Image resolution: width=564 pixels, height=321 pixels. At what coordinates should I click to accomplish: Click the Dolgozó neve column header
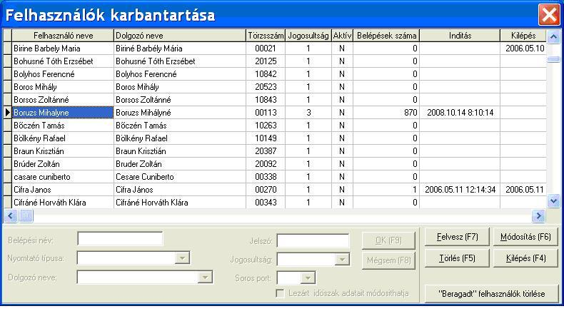pos(180,36)
